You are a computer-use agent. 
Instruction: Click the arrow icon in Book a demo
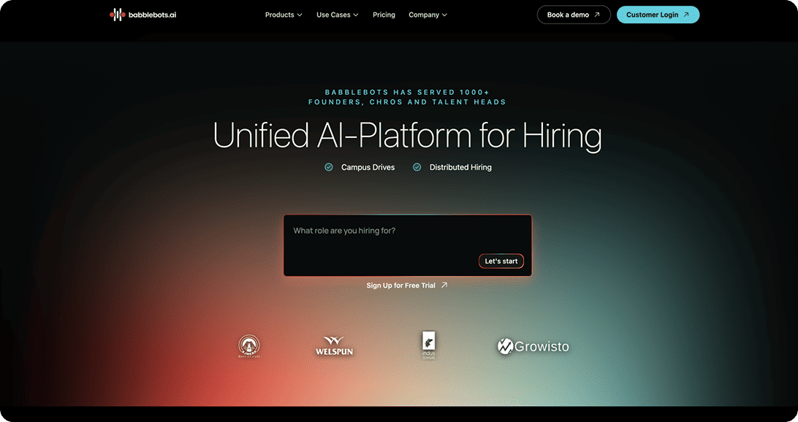[x=597, y=15]
